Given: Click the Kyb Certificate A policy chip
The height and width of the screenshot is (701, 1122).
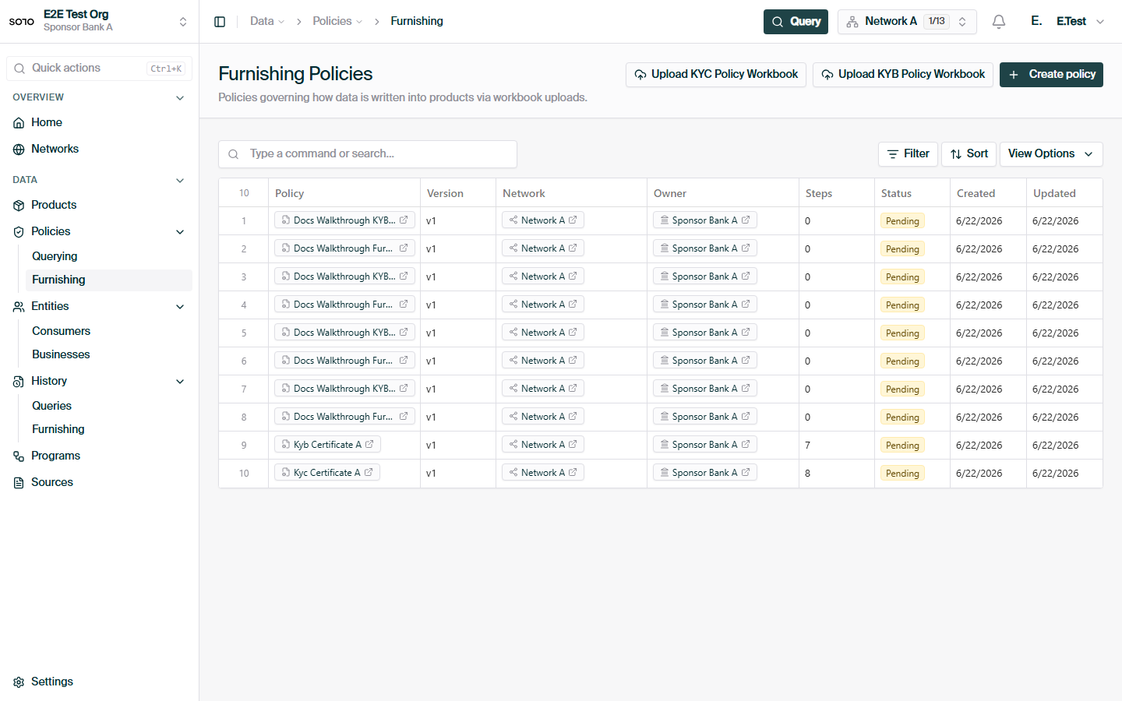Looking at the screenshot, I should [327, 445].
